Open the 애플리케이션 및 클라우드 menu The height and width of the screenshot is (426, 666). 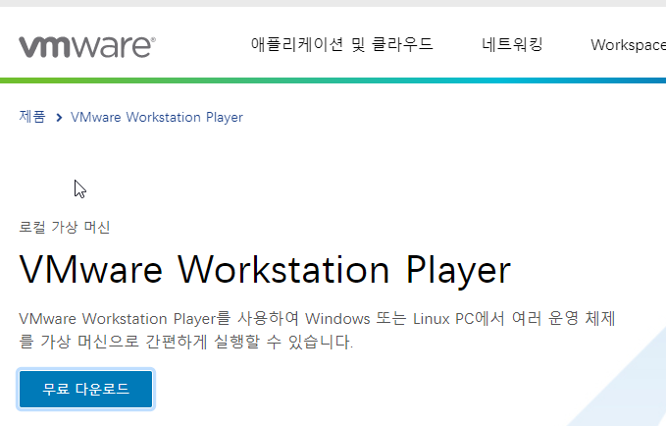tap(342, 44)
